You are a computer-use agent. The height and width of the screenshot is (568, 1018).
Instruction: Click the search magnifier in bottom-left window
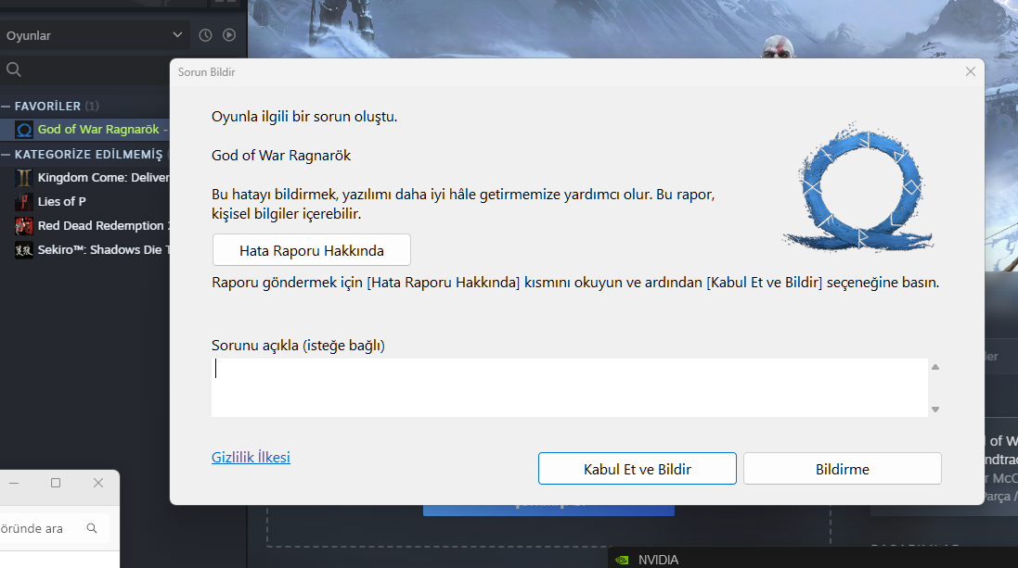tap(92, 528)
